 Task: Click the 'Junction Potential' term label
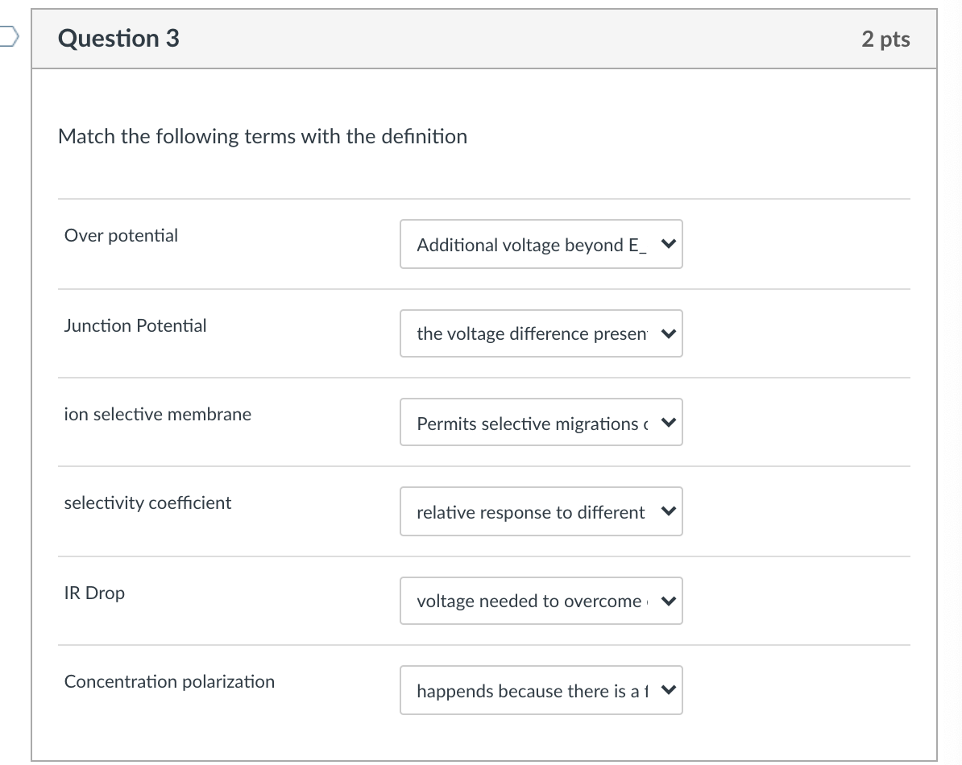[x=135, y=325]
